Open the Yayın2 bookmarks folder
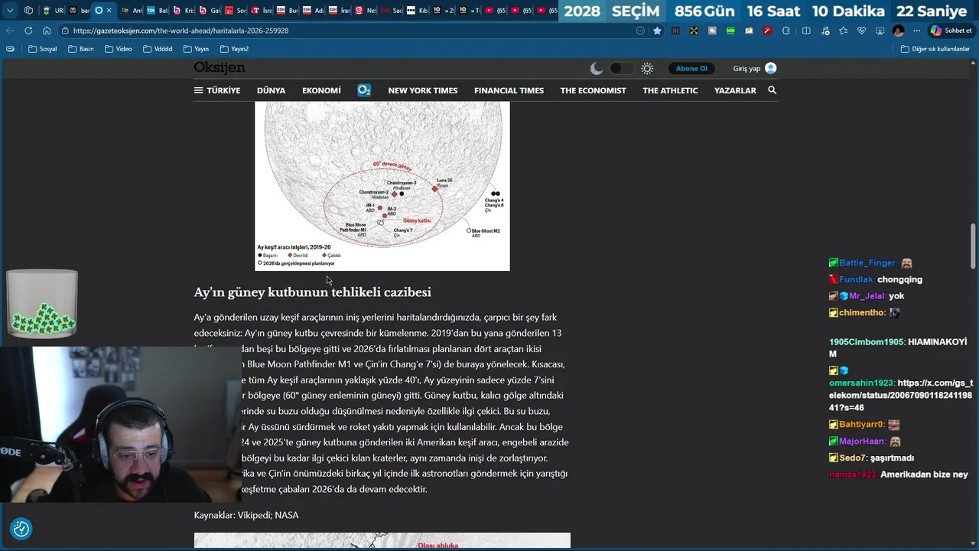Viewport: 979px width, 551px height. (235, 49)
